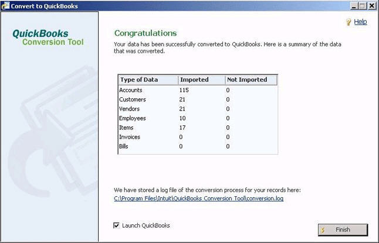Select the Bills row label
This screenshot has height=243, width=379.
click(x=124, y=146)
